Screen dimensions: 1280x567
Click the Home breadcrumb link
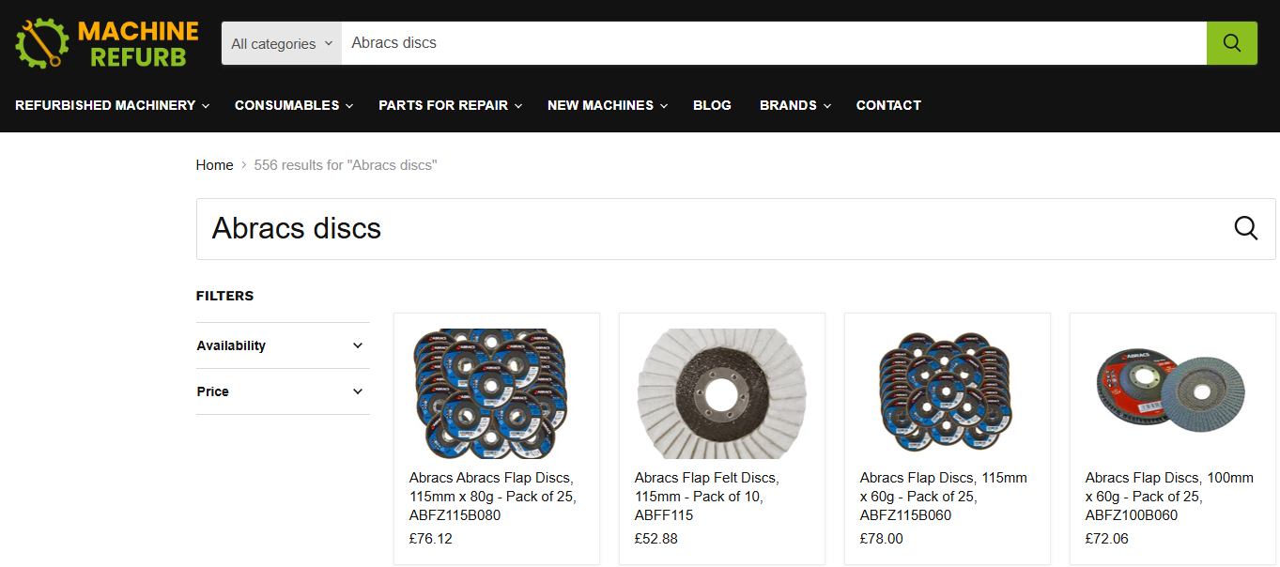214,164
